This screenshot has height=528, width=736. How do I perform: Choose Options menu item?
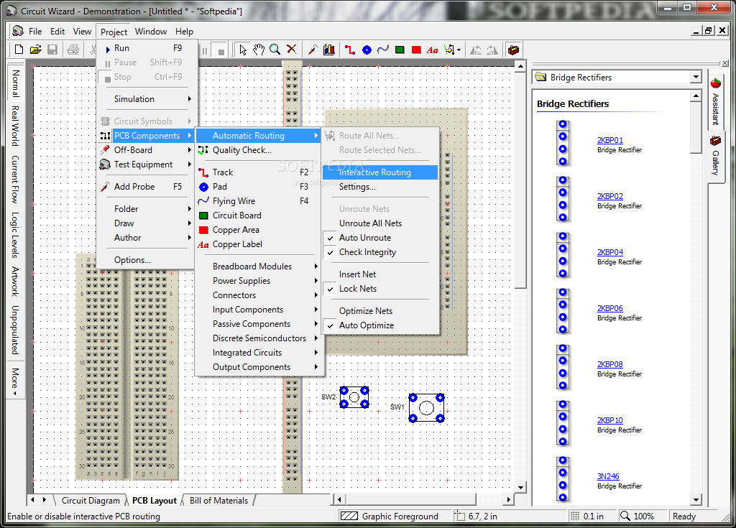(x=145, y=260)
